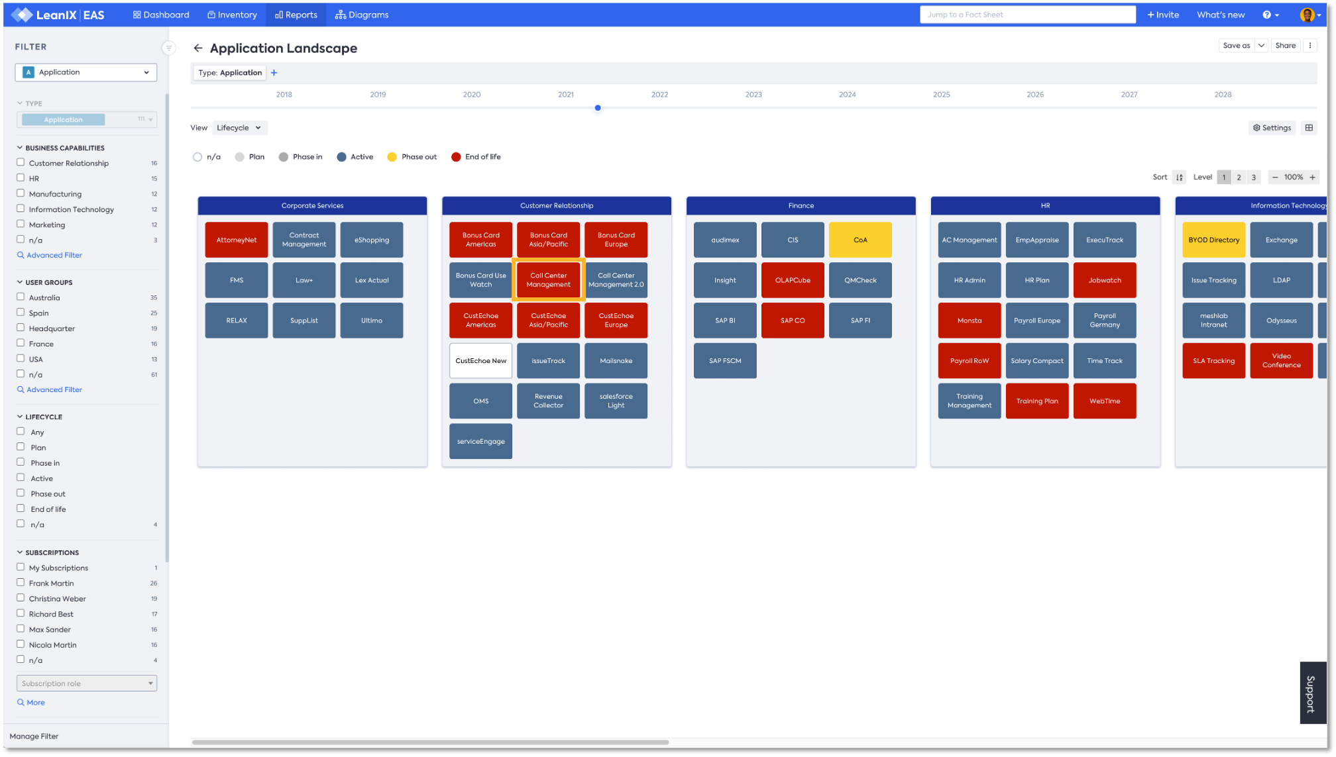Collapse the Business Capabilities section
Viewport: 1336px width, 757px height.
pos(20,148)
